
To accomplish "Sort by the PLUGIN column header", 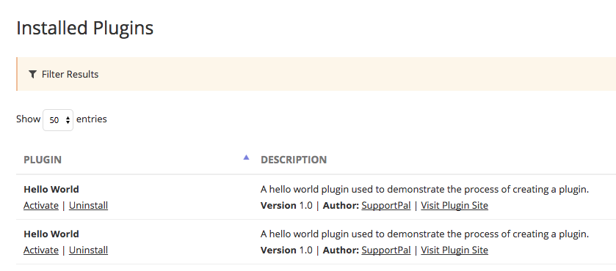I will [x=43, y=160].
